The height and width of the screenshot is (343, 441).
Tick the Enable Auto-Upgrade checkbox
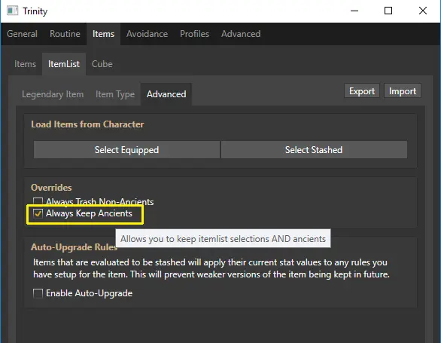pyautogui.click(x=38, y=293)
